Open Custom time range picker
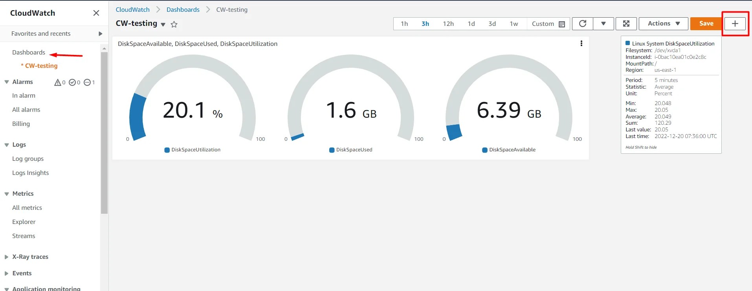Viewport: 752px width, 291px height. [548, 24]
